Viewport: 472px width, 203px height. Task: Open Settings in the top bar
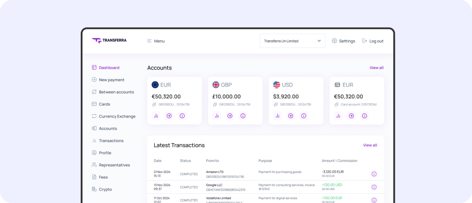tap(343, 41)
